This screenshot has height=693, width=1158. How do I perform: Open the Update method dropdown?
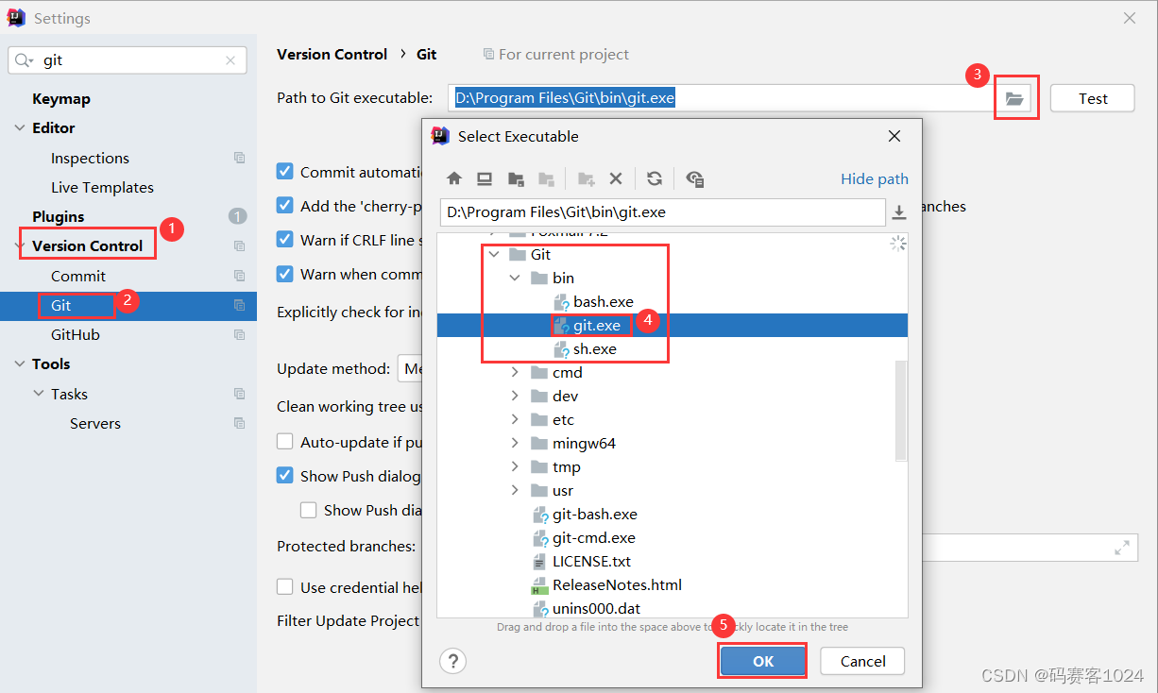pyautogui.click(x=410, y=369)
